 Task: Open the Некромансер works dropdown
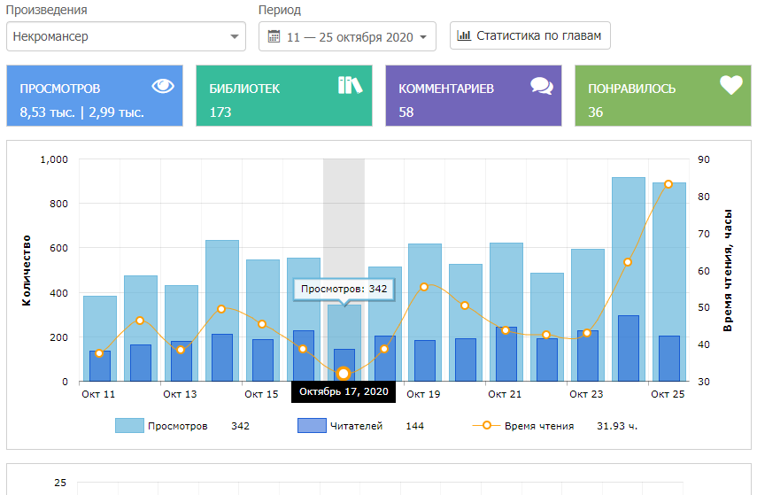(x=125, y=37)
